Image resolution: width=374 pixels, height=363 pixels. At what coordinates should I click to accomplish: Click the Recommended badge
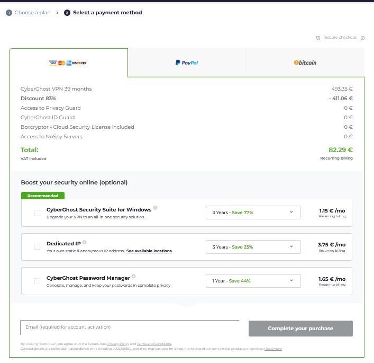click(43, 196)
